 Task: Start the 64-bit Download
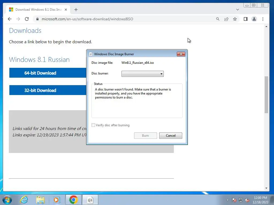[x=48, y=73]
